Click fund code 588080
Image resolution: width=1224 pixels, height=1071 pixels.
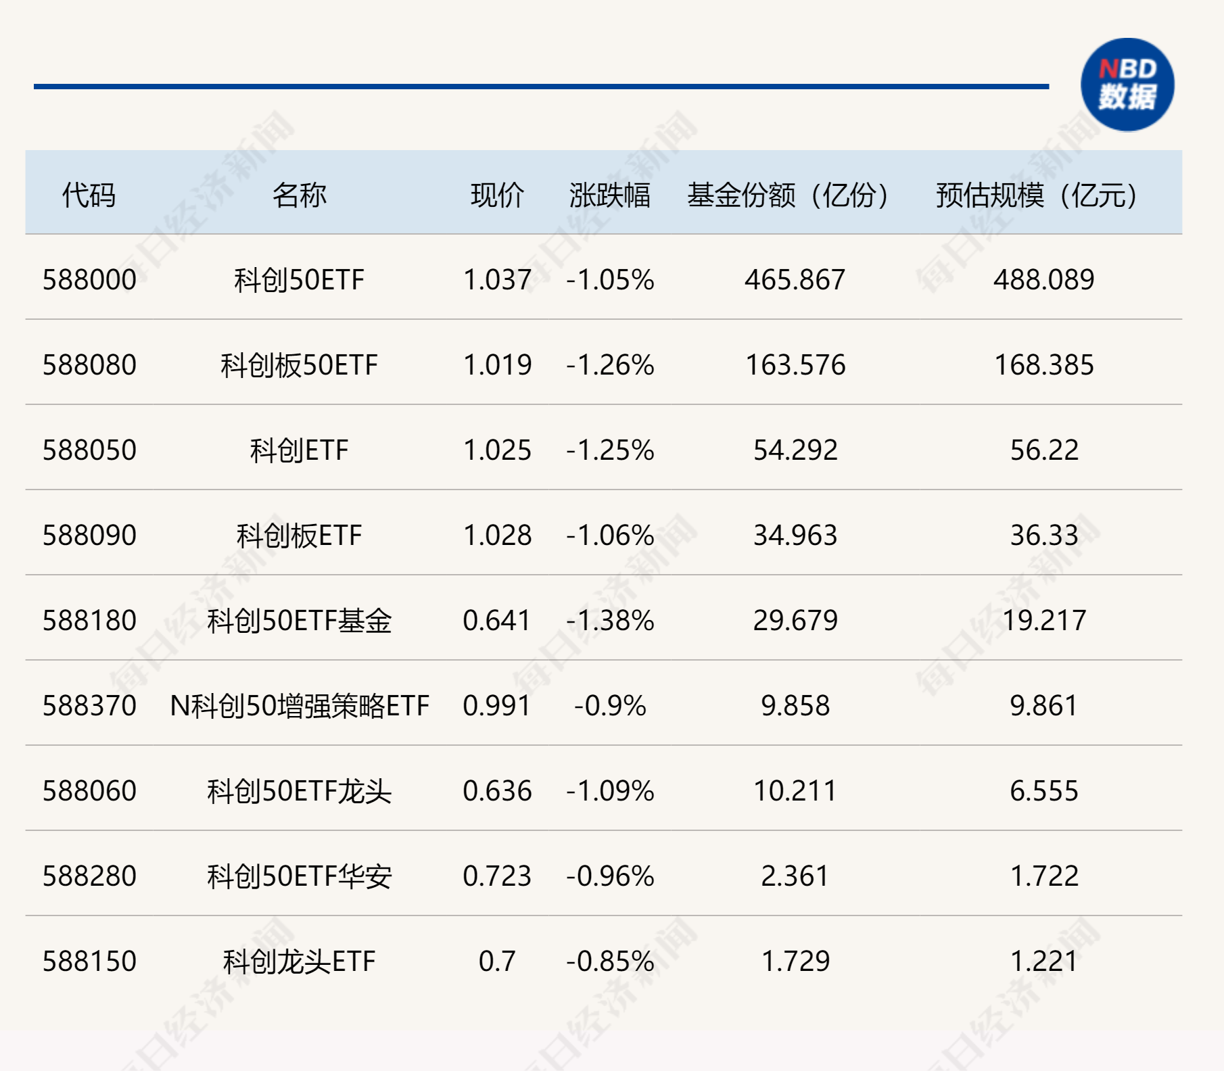(x=89, y=365)
